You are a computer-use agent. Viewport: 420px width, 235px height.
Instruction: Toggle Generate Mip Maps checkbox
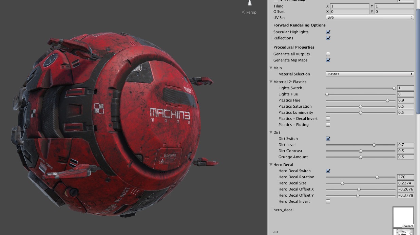pyautogui.click(x=328, y=60)
